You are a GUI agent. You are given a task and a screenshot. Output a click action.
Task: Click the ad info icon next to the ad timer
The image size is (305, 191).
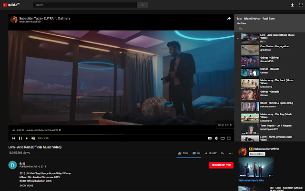23,130
